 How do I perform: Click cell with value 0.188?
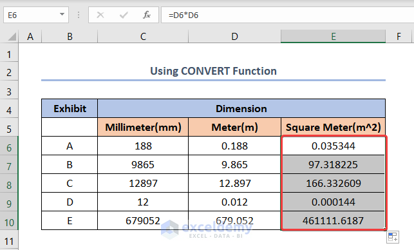click(234, 146)
